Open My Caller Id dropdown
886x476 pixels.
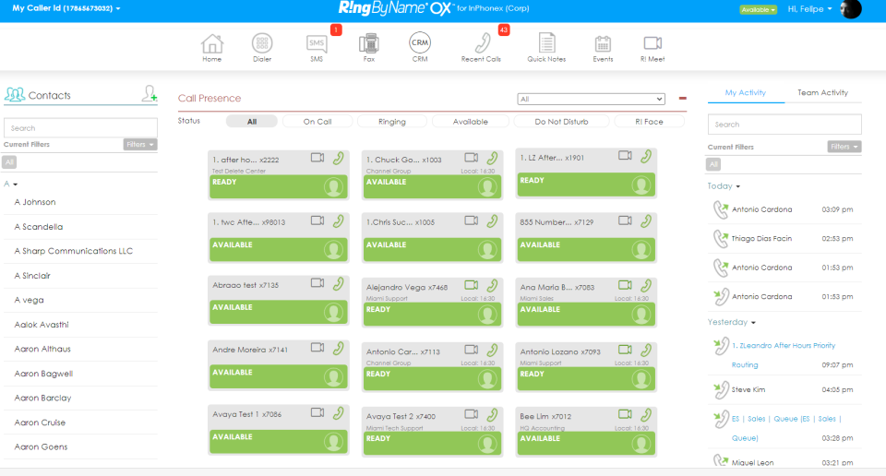click(66, 8)
